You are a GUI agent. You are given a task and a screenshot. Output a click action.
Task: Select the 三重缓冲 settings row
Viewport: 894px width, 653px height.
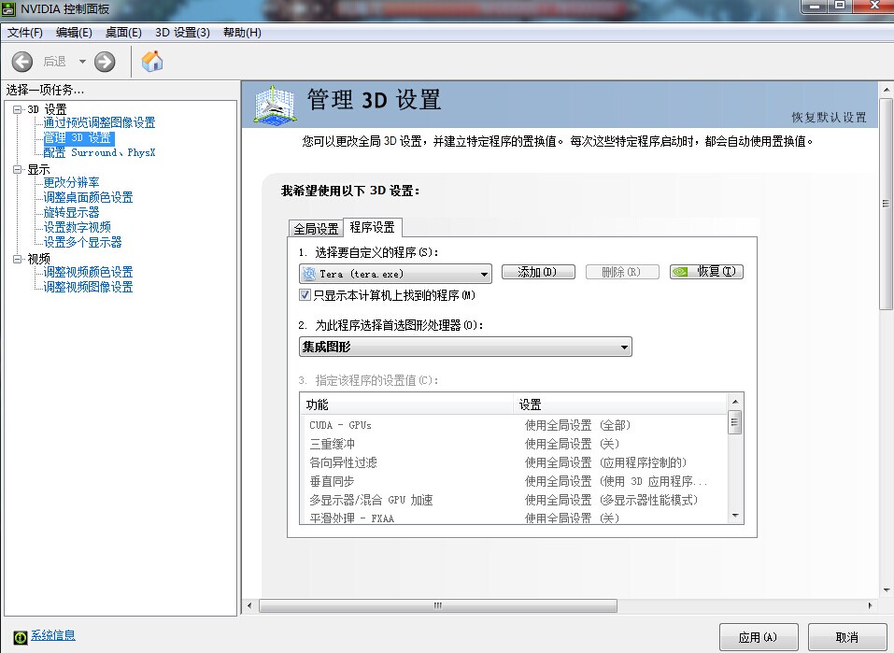(x=513, y=444)
